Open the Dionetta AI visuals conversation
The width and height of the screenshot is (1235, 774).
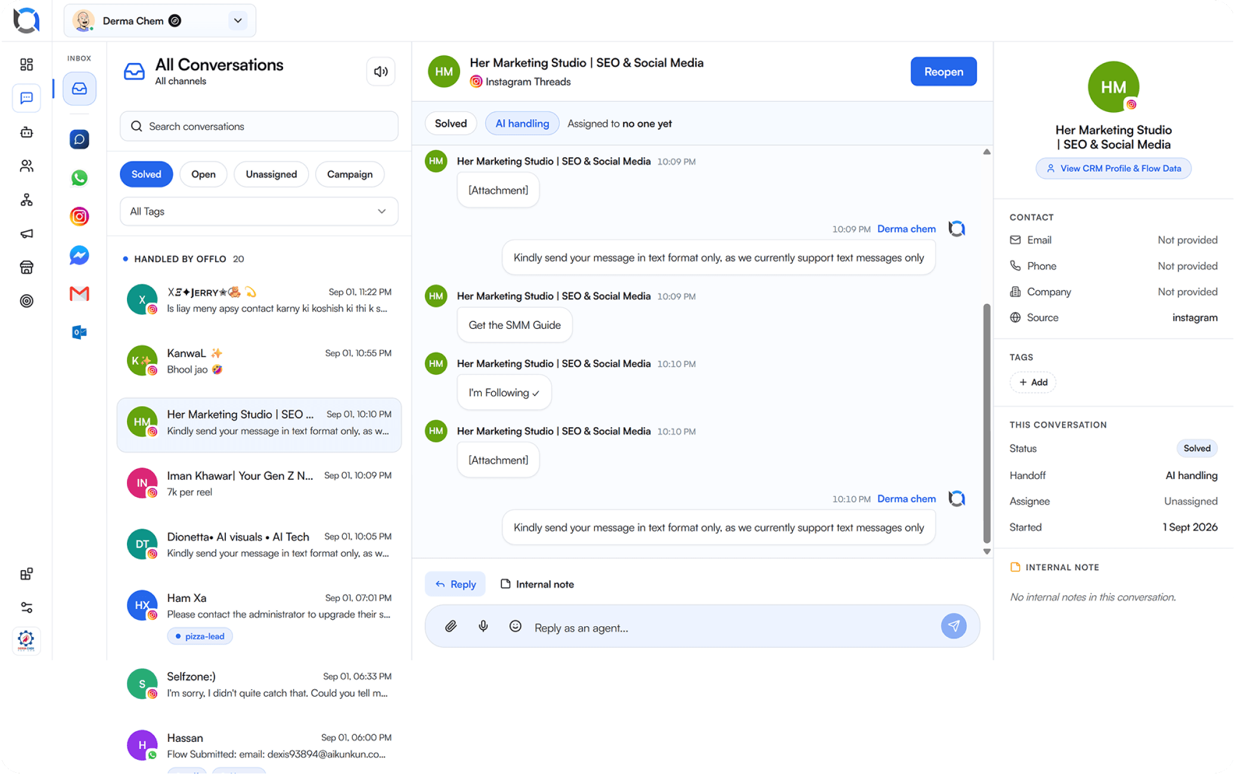pos(259,545)
